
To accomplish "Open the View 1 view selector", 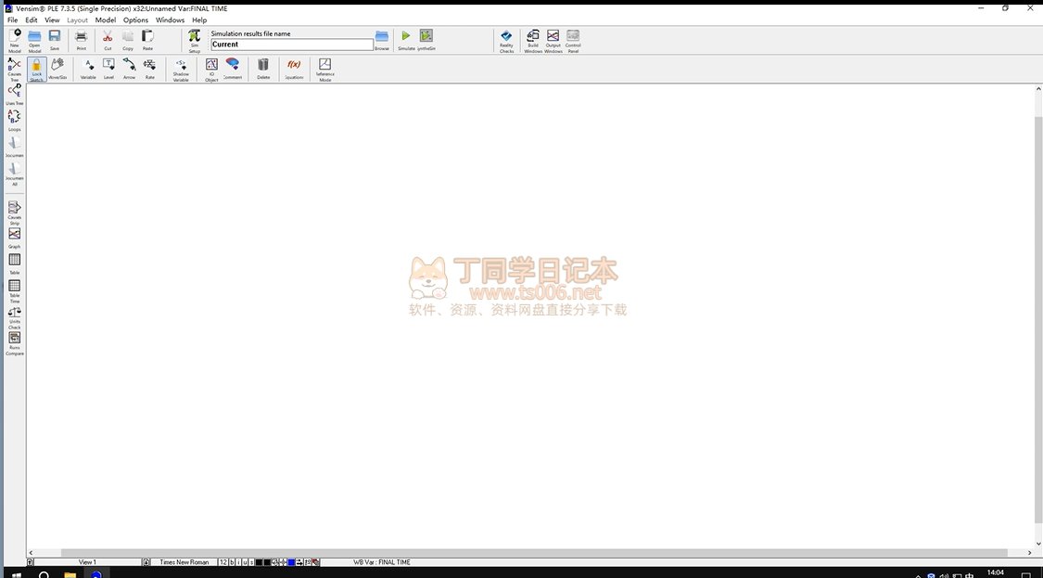I will click(87, 562).
